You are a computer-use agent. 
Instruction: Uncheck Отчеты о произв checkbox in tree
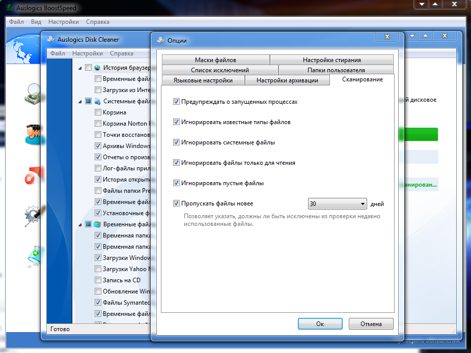pyautogui.click(x=98, y=157)
